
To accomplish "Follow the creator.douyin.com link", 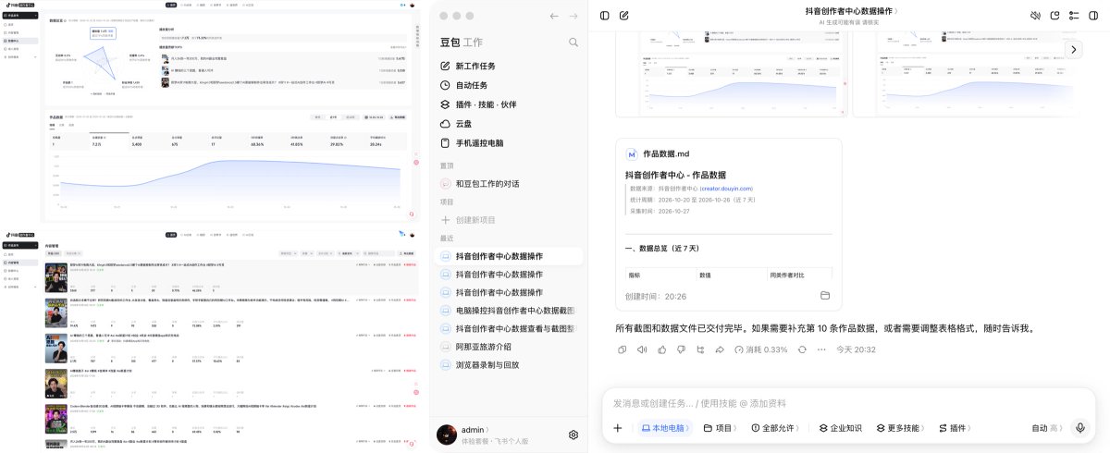I will 726,189.
